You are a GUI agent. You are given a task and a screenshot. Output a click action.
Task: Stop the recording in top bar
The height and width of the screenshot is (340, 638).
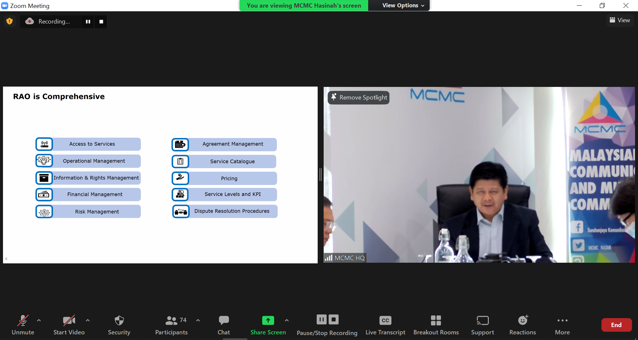(101, 22)
